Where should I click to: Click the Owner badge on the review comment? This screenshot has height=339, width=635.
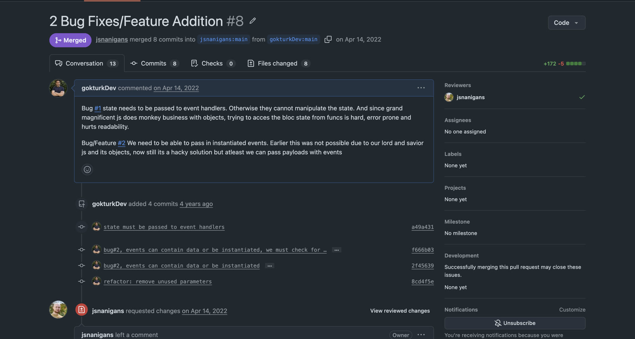click(400, 335)
